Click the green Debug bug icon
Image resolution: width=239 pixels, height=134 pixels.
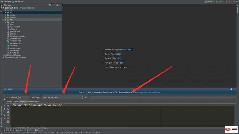point(220,2)
